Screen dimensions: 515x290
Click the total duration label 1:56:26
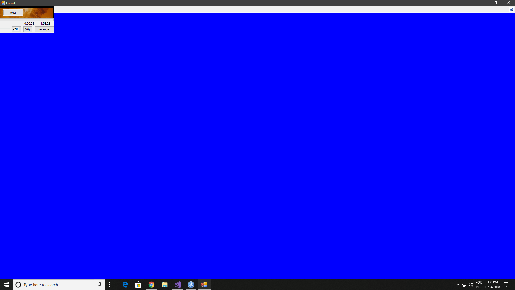[45, 23]
